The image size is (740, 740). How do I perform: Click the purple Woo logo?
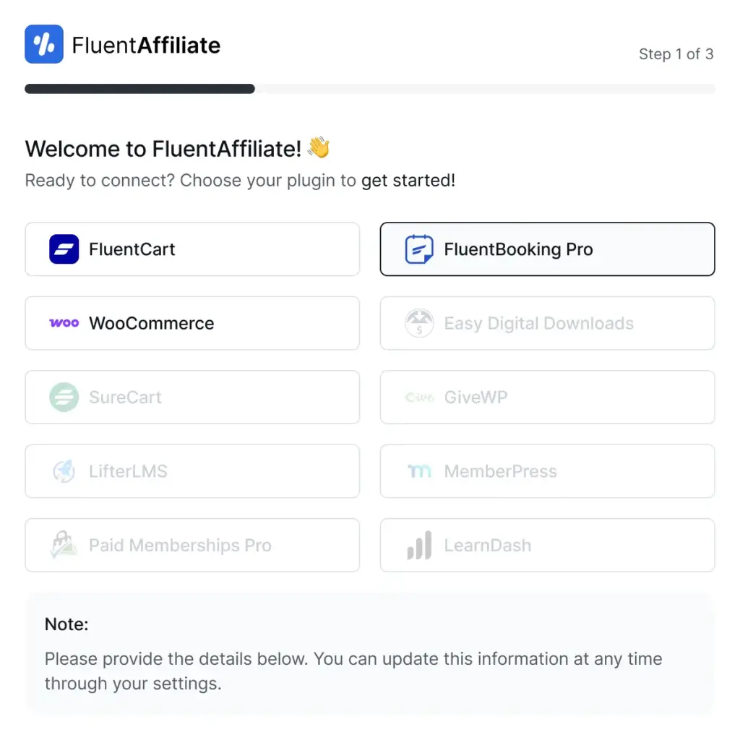(64, 323)
